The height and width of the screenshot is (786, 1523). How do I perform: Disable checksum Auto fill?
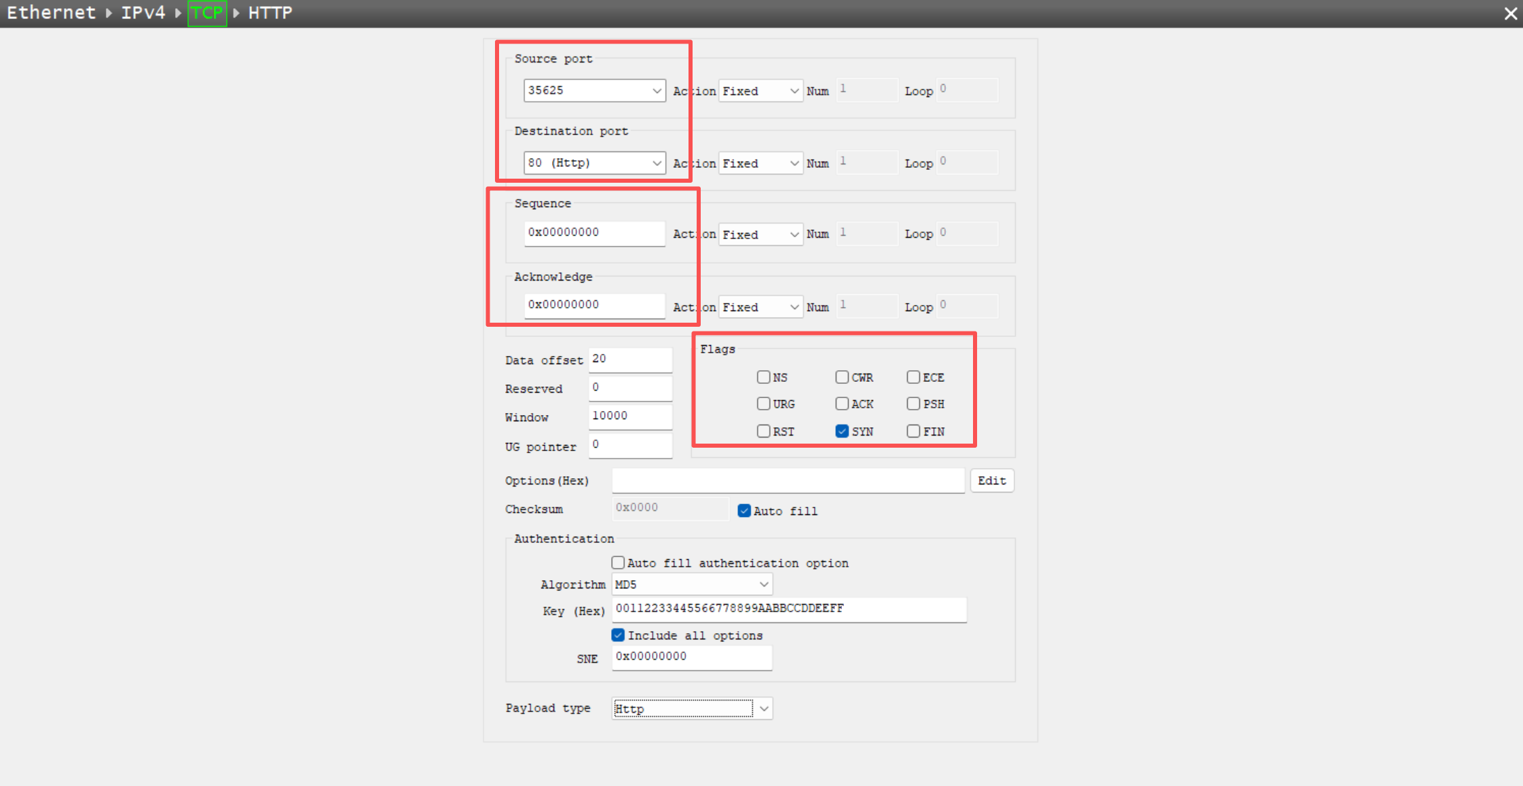click(x=744, y=511)
